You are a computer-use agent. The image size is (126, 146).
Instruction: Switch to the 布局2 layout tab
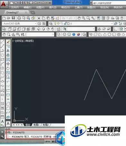[x=46, y=125]
